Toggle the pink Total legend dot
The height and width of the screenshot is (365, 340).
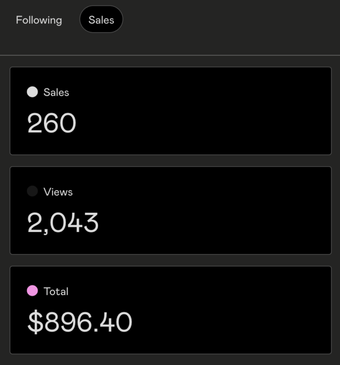point(32,291)
